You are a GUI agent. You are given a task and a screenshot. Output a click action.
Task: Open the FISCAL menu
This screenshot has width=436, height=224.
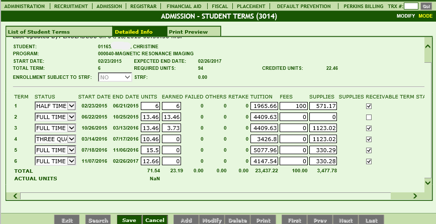point(220,6)
